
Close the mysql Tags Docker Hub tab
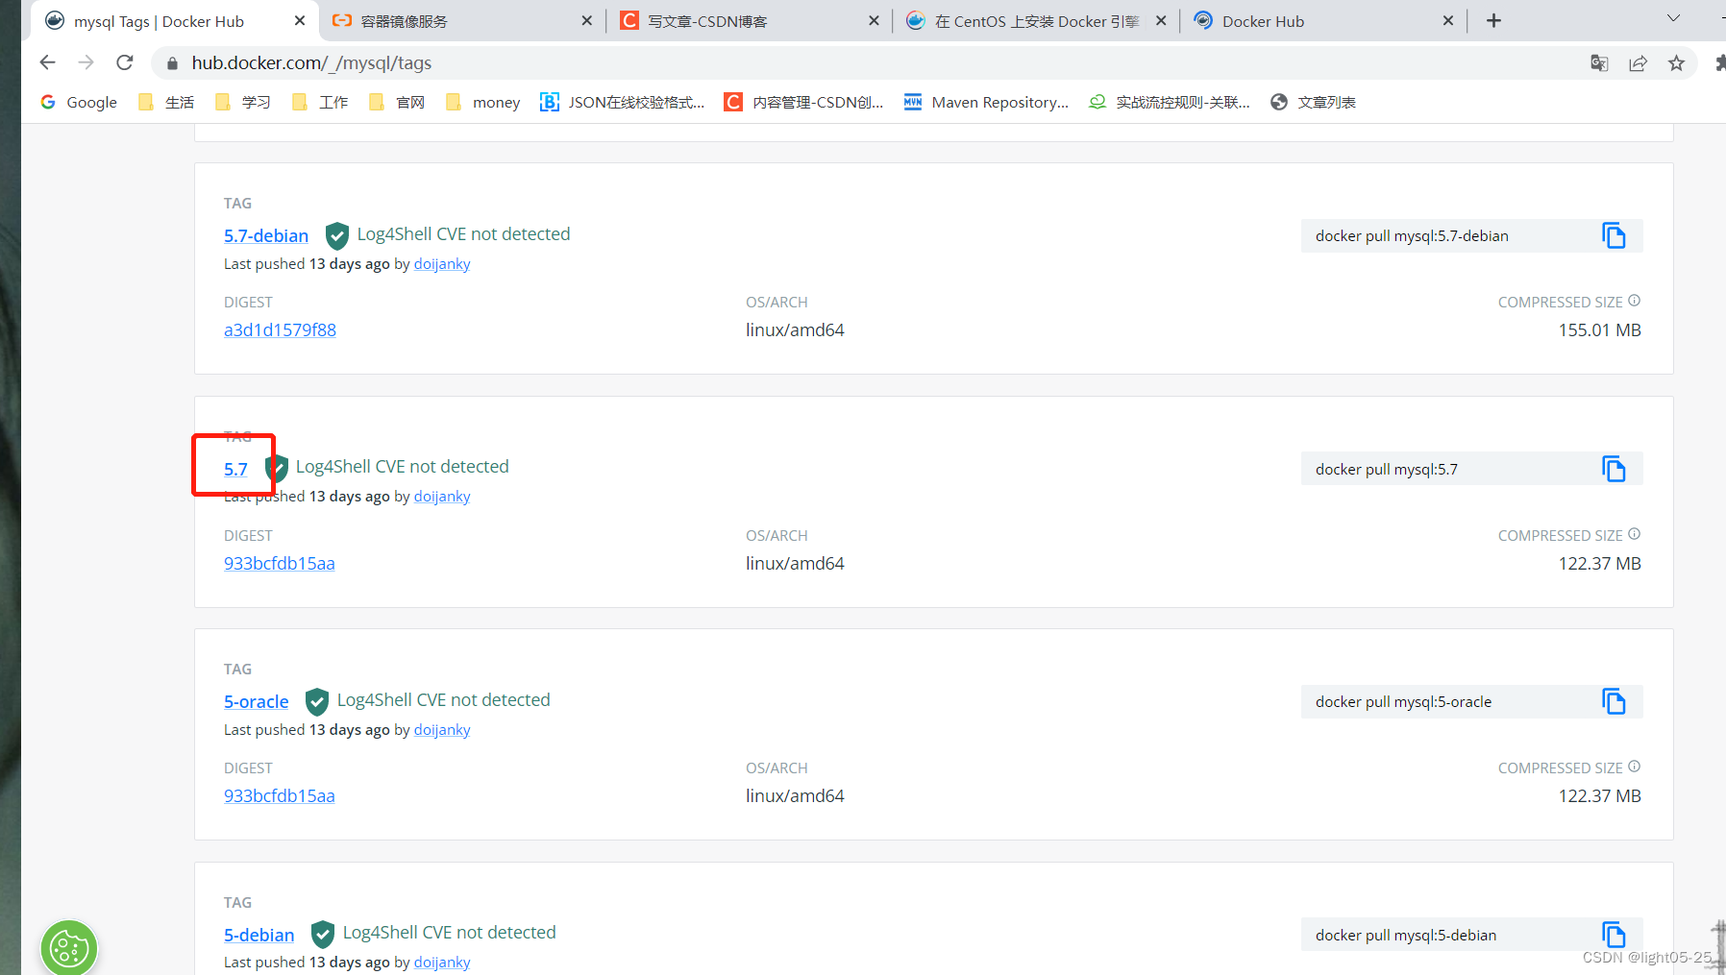click(x=300, y=20)
